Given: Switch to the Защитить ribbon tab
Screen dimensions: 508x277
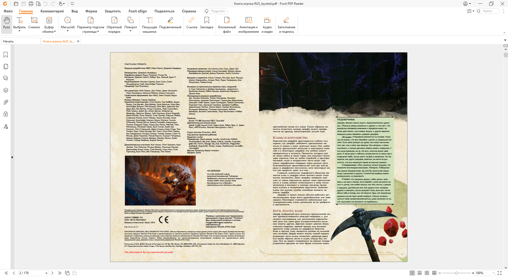Looking at the screenshot, I should pyautogui.click(x=113, y=11).
